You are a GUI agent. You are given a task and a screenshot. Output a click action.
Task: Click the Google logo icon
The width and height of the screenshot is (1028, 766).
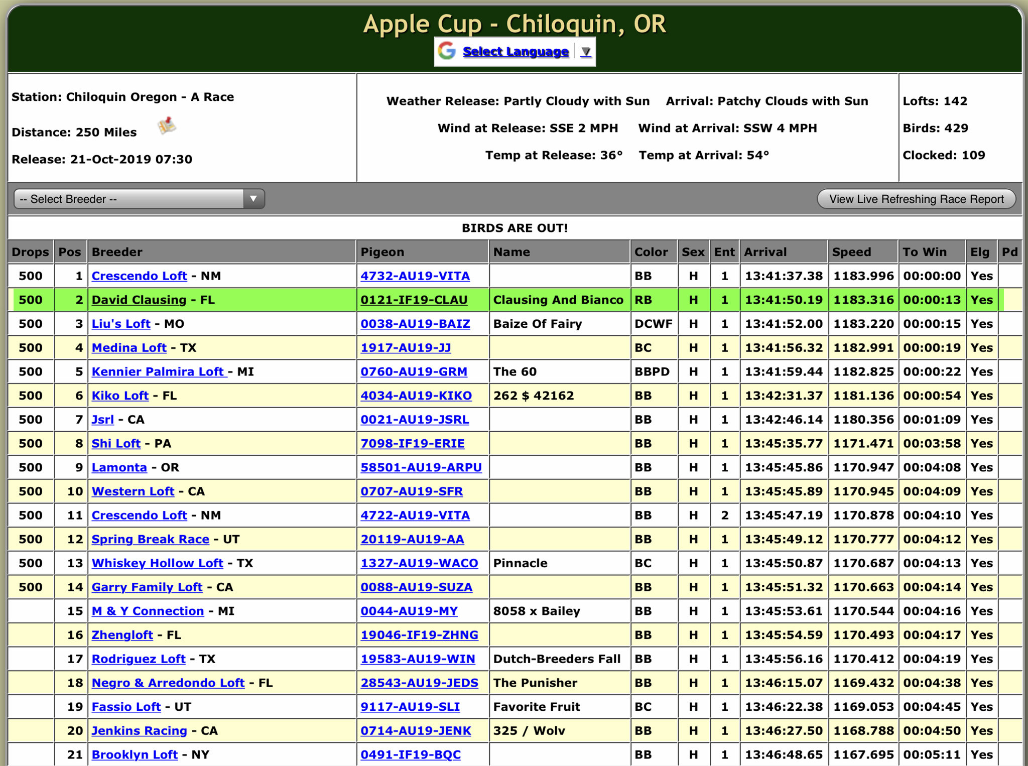click(x=446, y=51)
